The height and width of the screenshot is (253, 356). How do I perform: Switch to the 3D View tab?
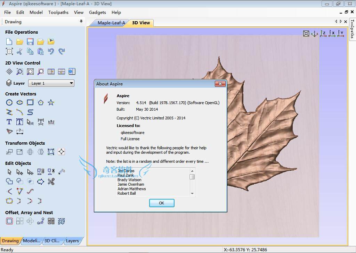point(141,23)
